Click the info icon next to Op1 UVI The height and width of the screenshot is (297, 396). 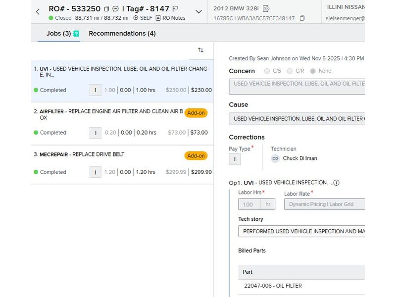coord(336,183)
